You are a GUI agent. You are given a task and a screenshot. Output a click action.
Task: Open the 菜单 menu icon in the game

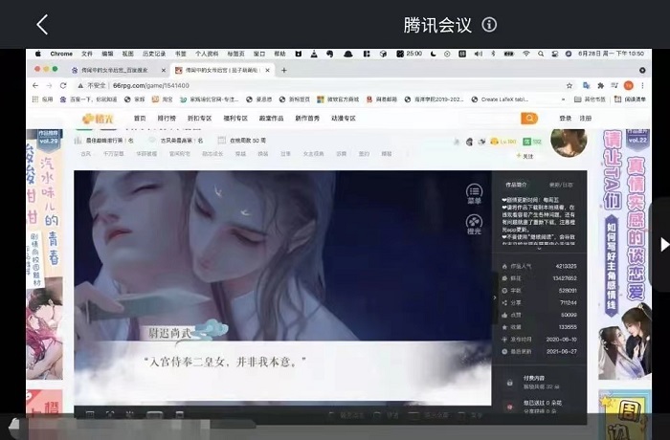[x=474, y=194]
